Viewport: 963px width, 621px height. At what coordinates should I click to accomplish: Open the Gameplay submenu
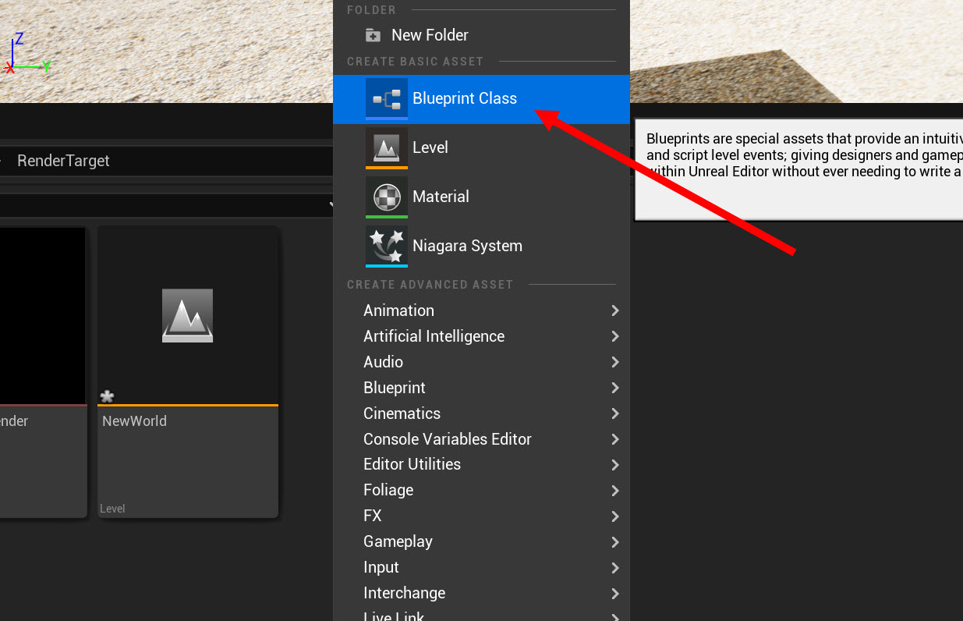[x=481, y=541]
